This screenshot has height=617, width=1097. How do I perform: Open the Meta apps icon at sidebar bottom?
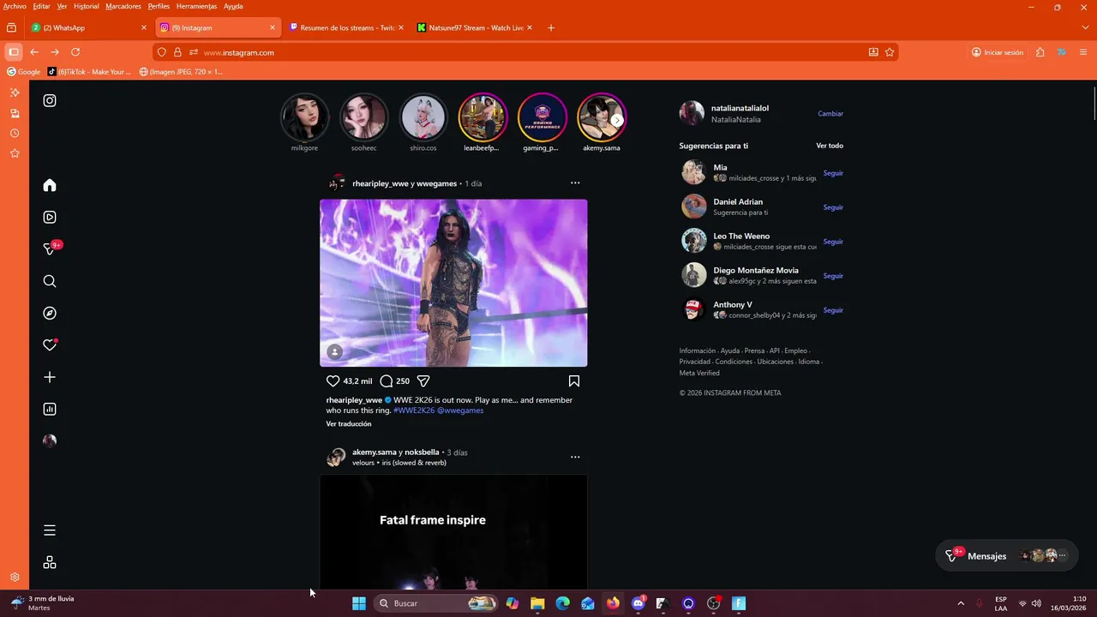pos(50,562)
